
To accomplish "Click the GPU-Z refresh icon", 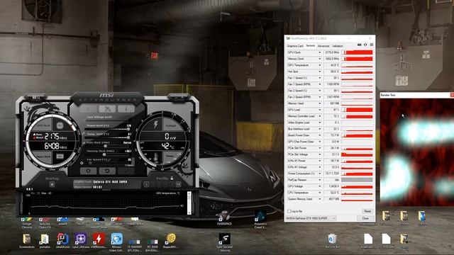I will pyautogui.click(x=365, y=45).
